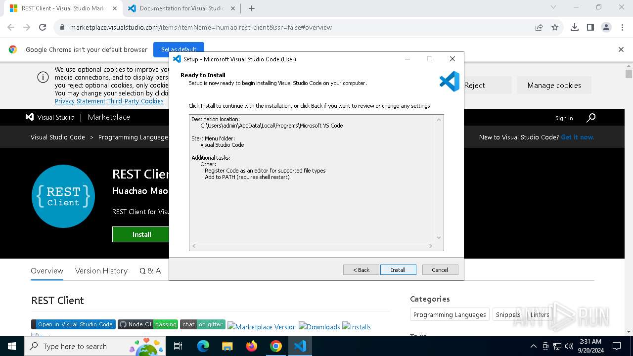Viewport: 633px width, 356px height.
Task: Reject optional cookies
Action: (475, 85)
